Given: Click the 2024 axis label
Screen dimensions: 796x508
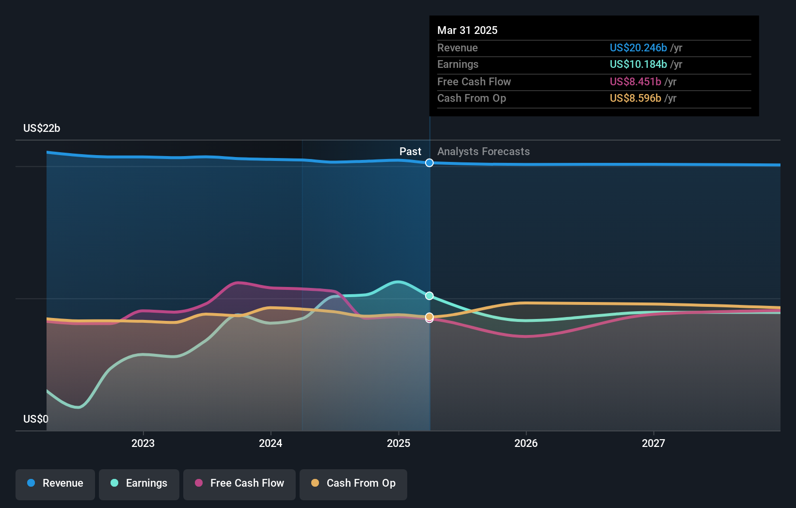Looking at the screenshot, I should pos(271,443).
